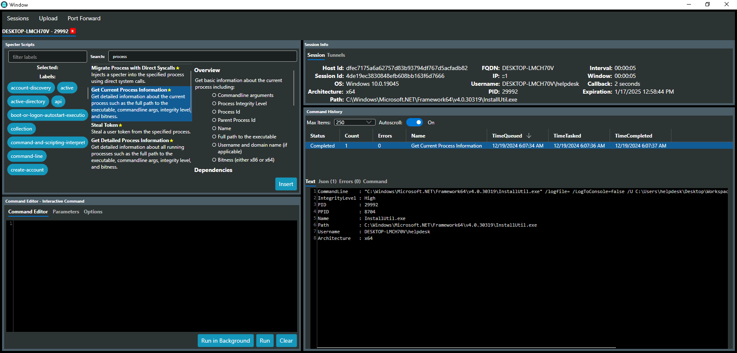Open the Upload menu
This screenshot has width=737, height=353.
48,18
